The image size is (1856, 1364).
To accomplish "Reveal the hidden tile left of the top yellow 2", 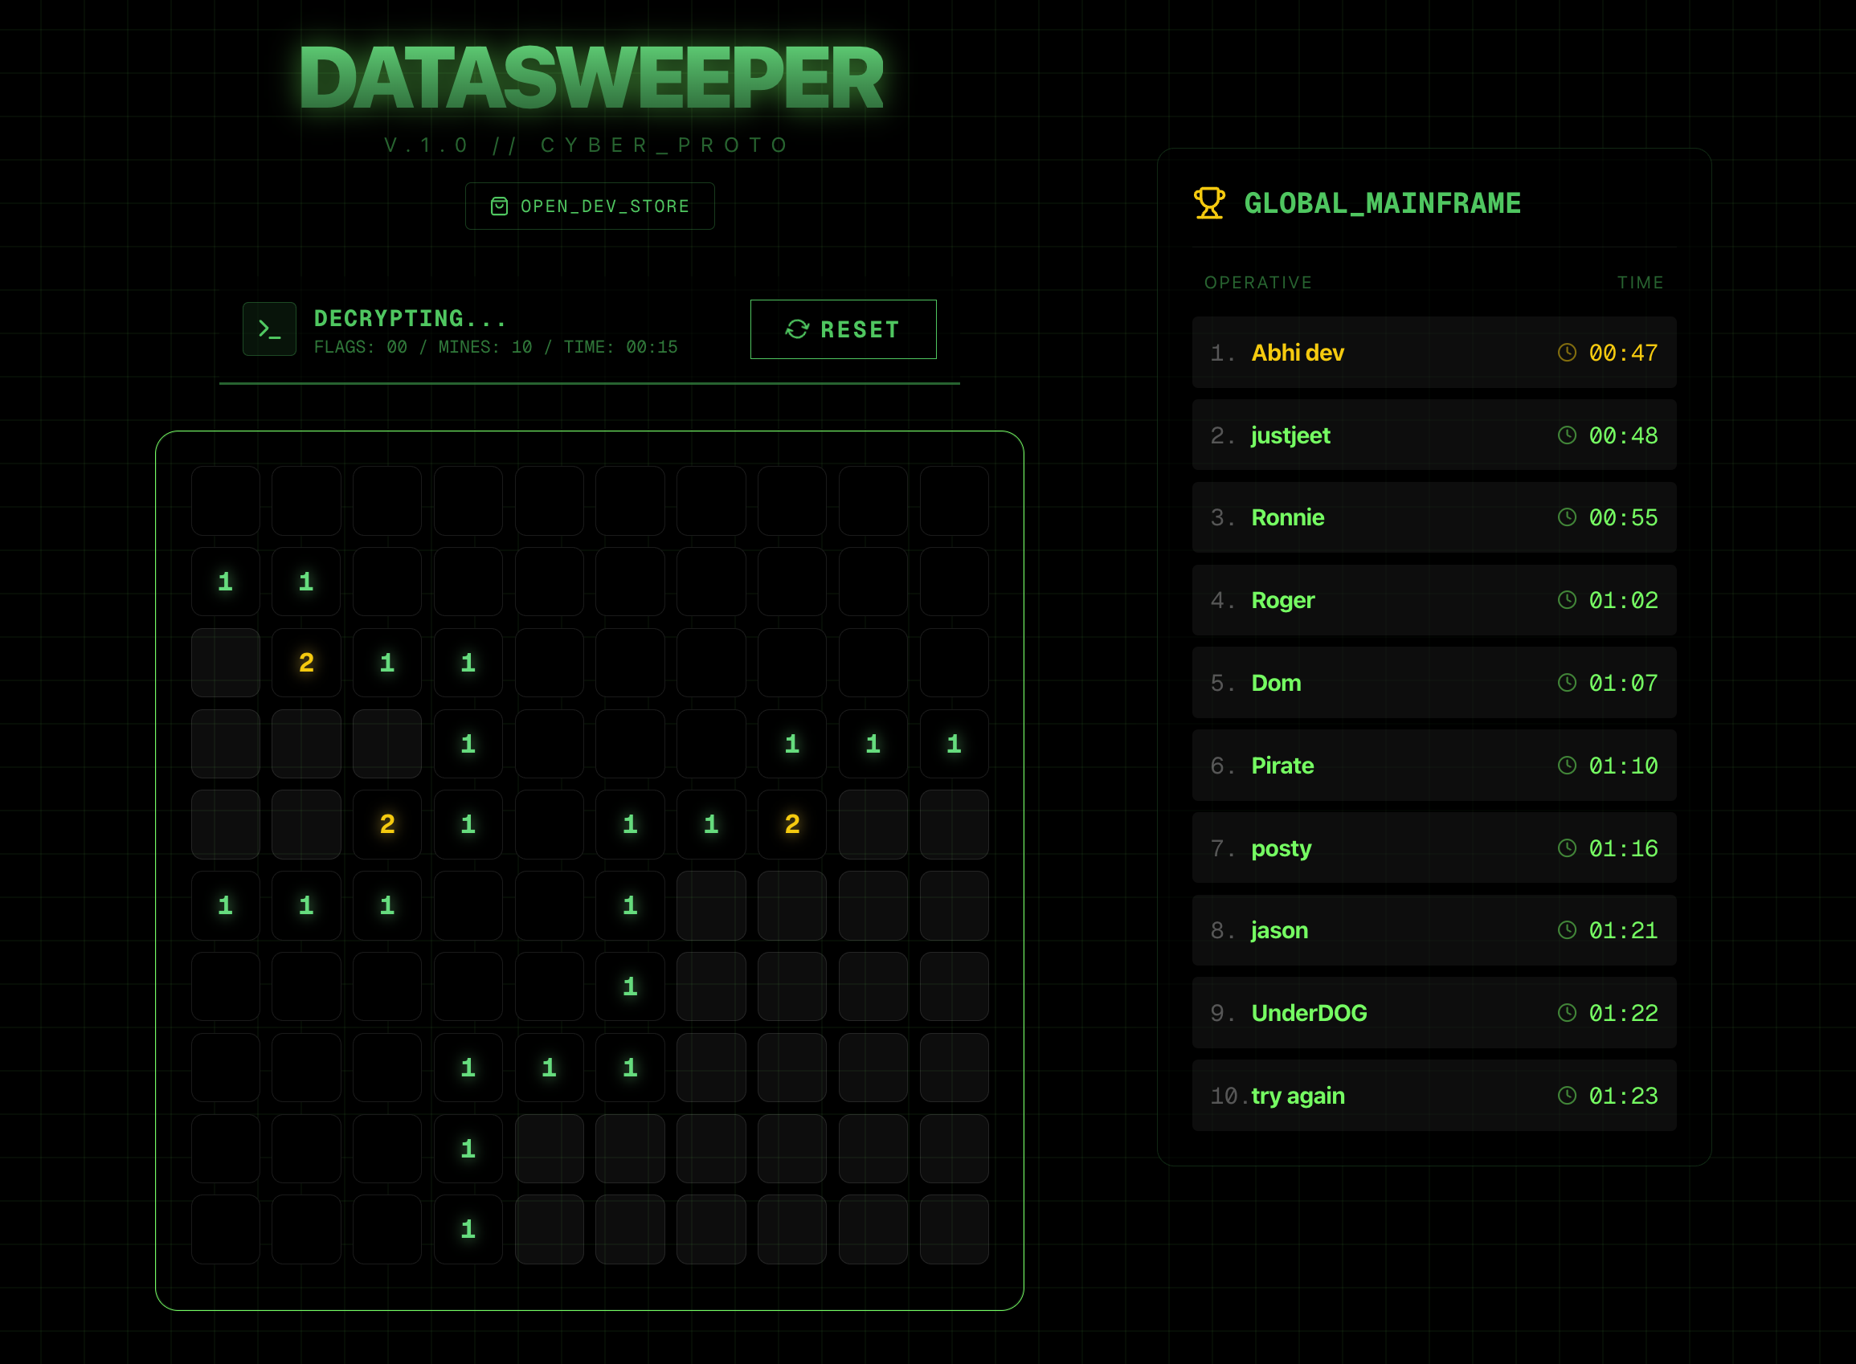I will 226,662.
